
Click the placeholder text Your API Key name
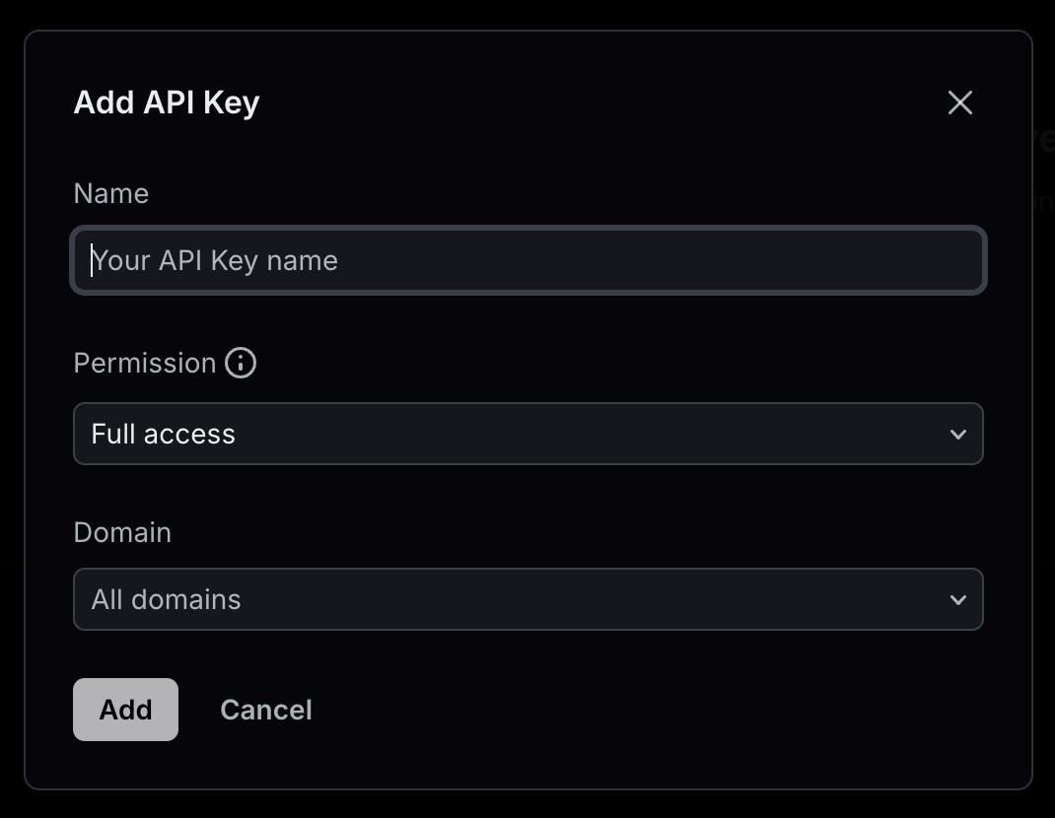click(x=215, y=261)
